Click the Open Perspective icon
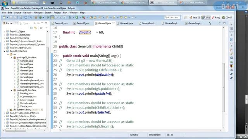Viewport: 248px width, 139px height. 185,18
